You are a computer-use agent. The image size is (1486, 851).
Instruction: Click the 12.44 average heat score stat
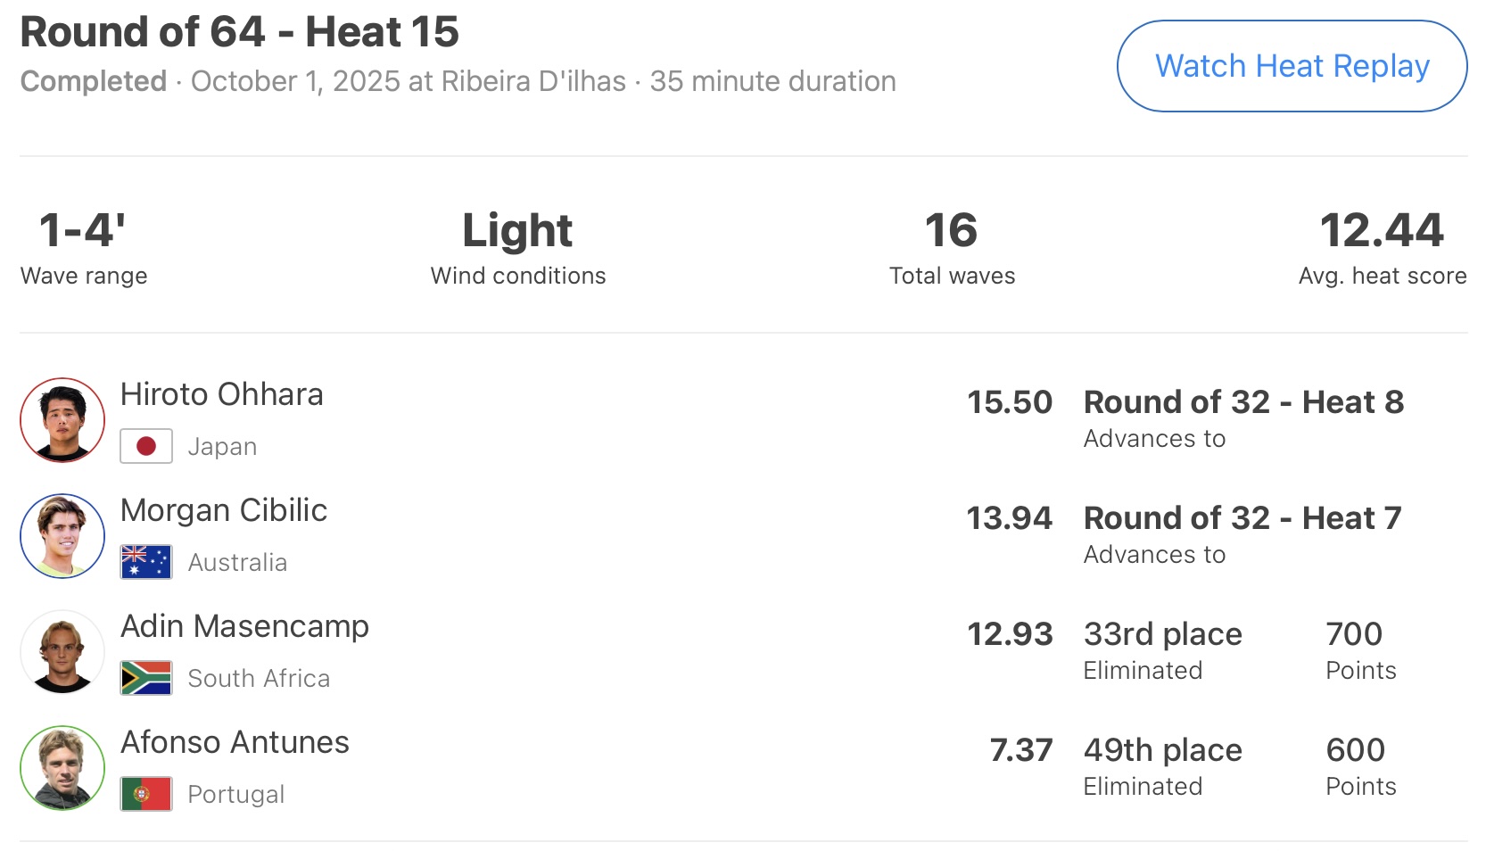(1382, 231)
